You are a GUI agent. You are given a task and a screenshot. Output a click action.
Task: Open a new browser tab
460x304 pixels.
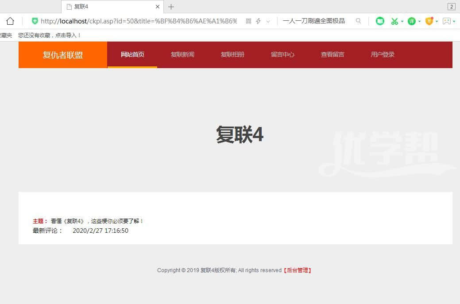point(171,7)
